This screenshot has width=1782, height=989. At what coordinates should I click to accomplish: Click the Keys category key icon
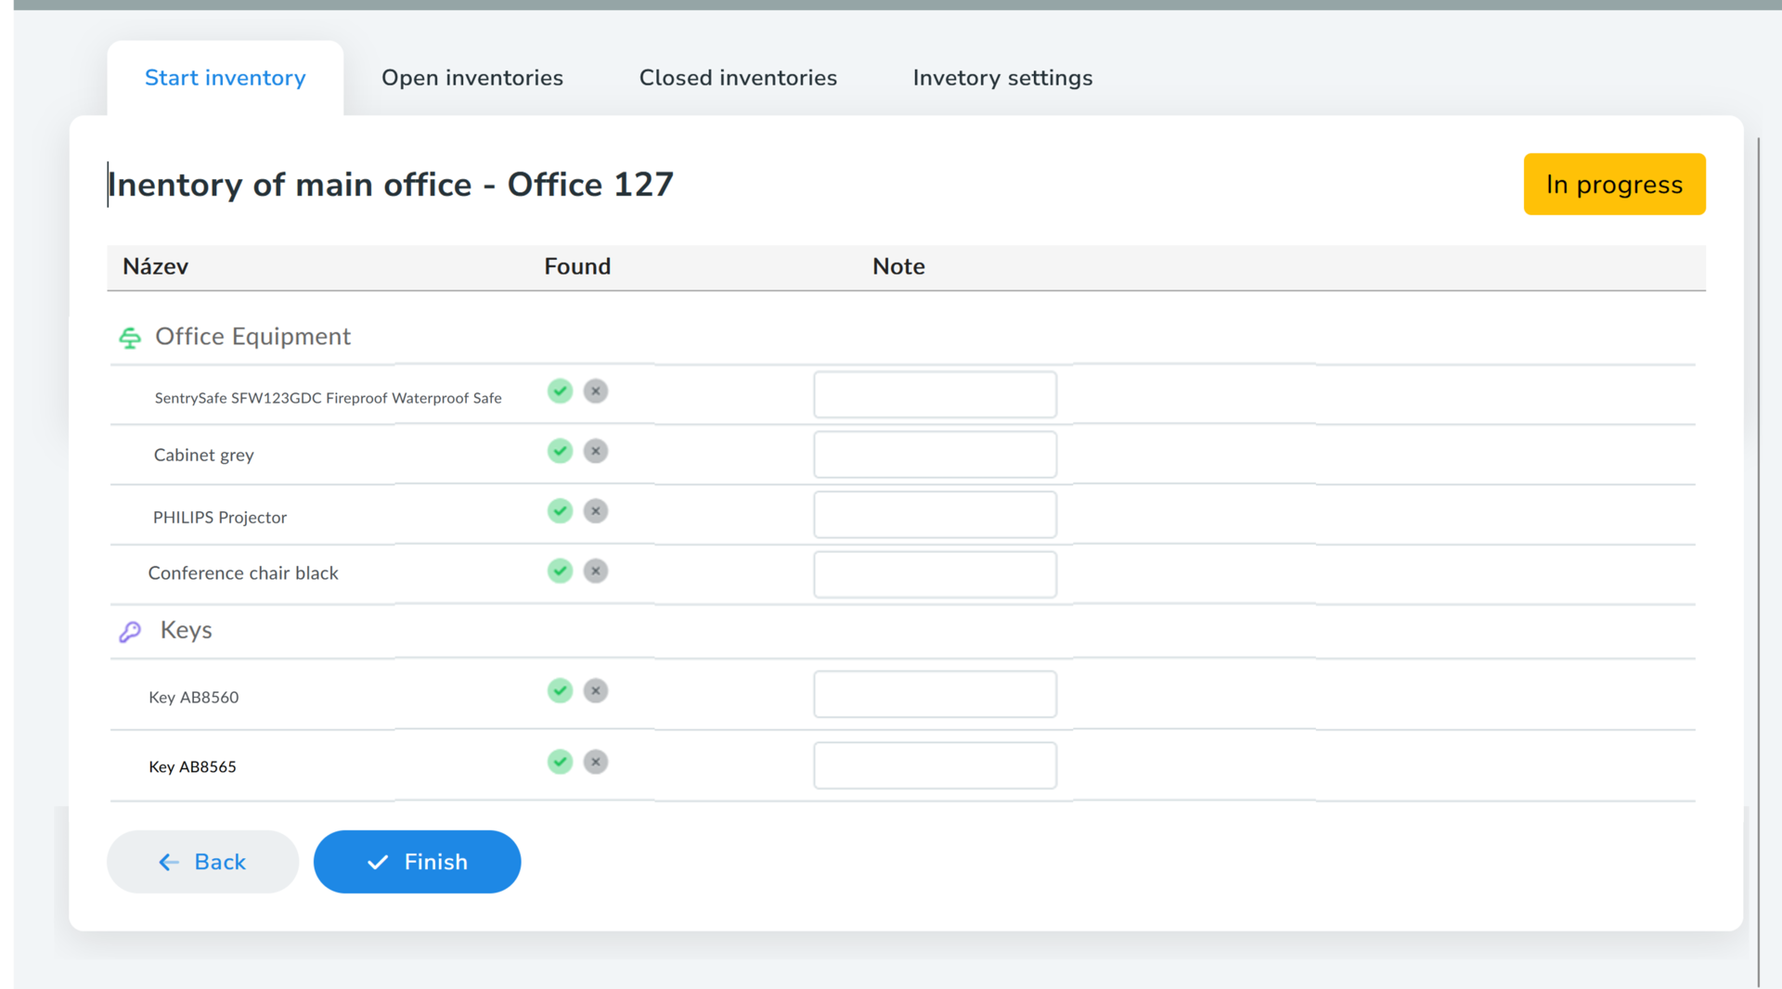[x=130, y=632]
